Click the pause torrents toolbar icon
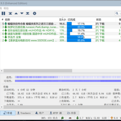Image resolution: width=121 pixels, height=121 pixels. 3,13
